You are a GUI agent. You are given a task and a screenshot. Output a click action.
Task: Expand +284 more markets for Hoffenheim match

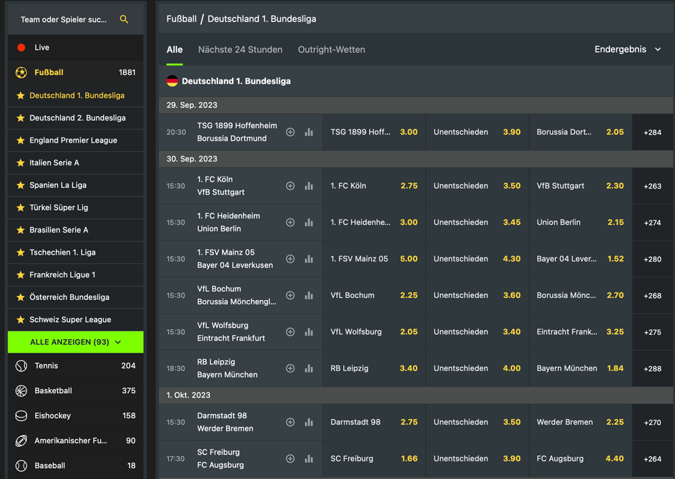652,132
